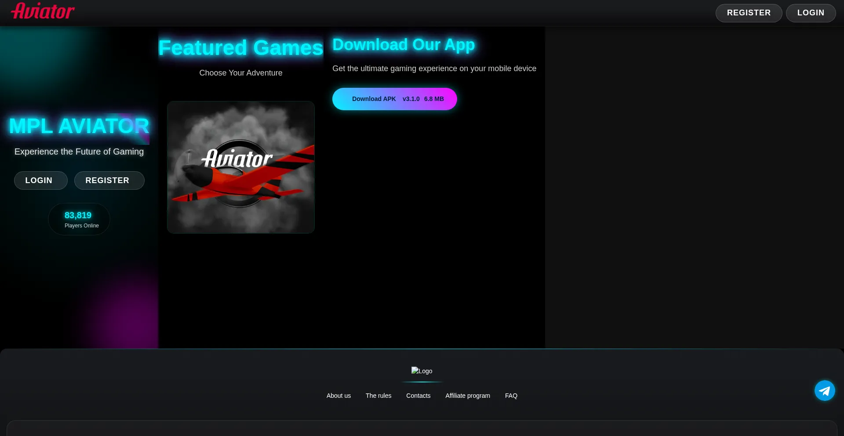Go to the Contacts footer link
844x436 pixels.
418,396
